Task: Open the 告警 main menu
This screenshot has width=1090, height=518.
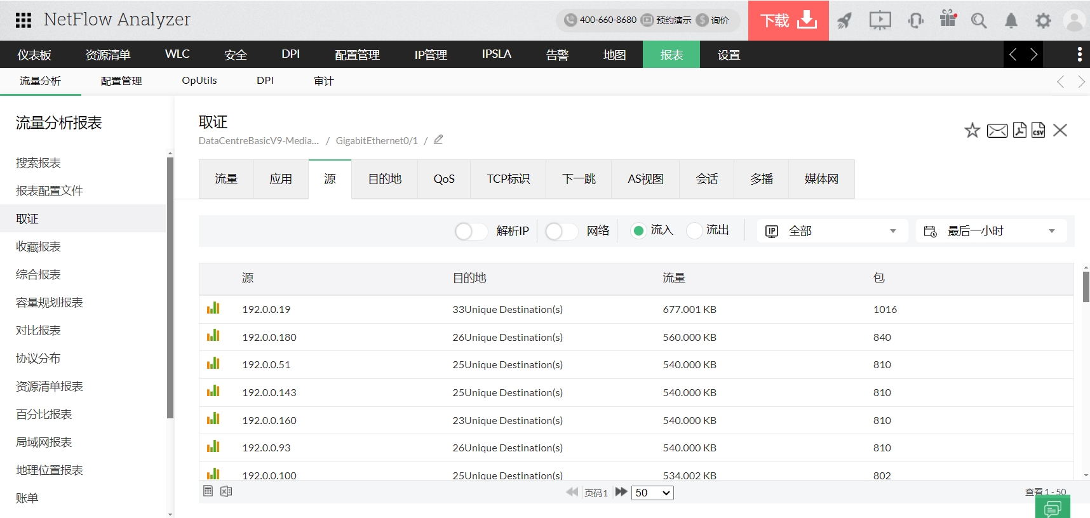Action: click(557, 55)
